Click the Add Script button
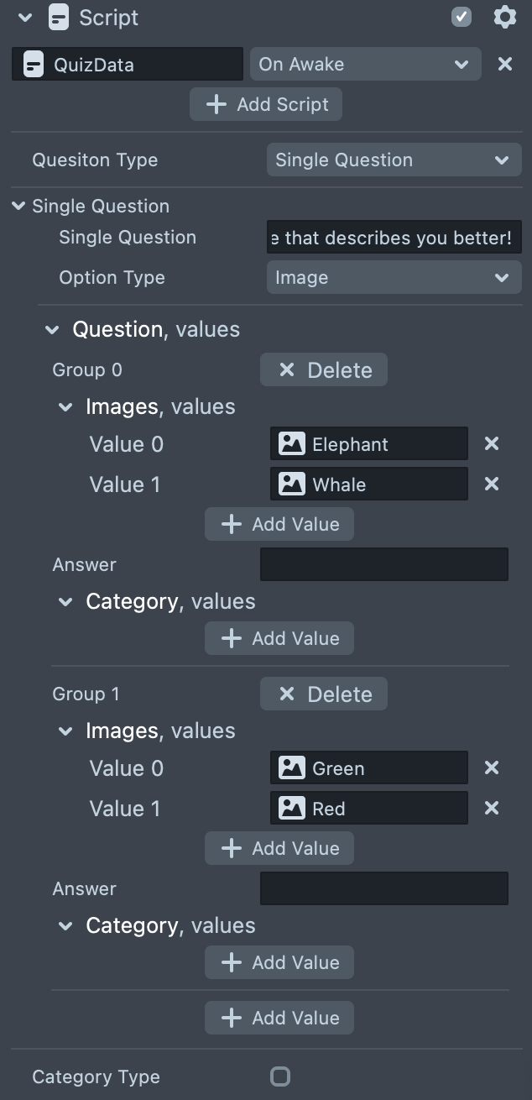The width and height of the screenshot is (532, 1100). point(266,104)
